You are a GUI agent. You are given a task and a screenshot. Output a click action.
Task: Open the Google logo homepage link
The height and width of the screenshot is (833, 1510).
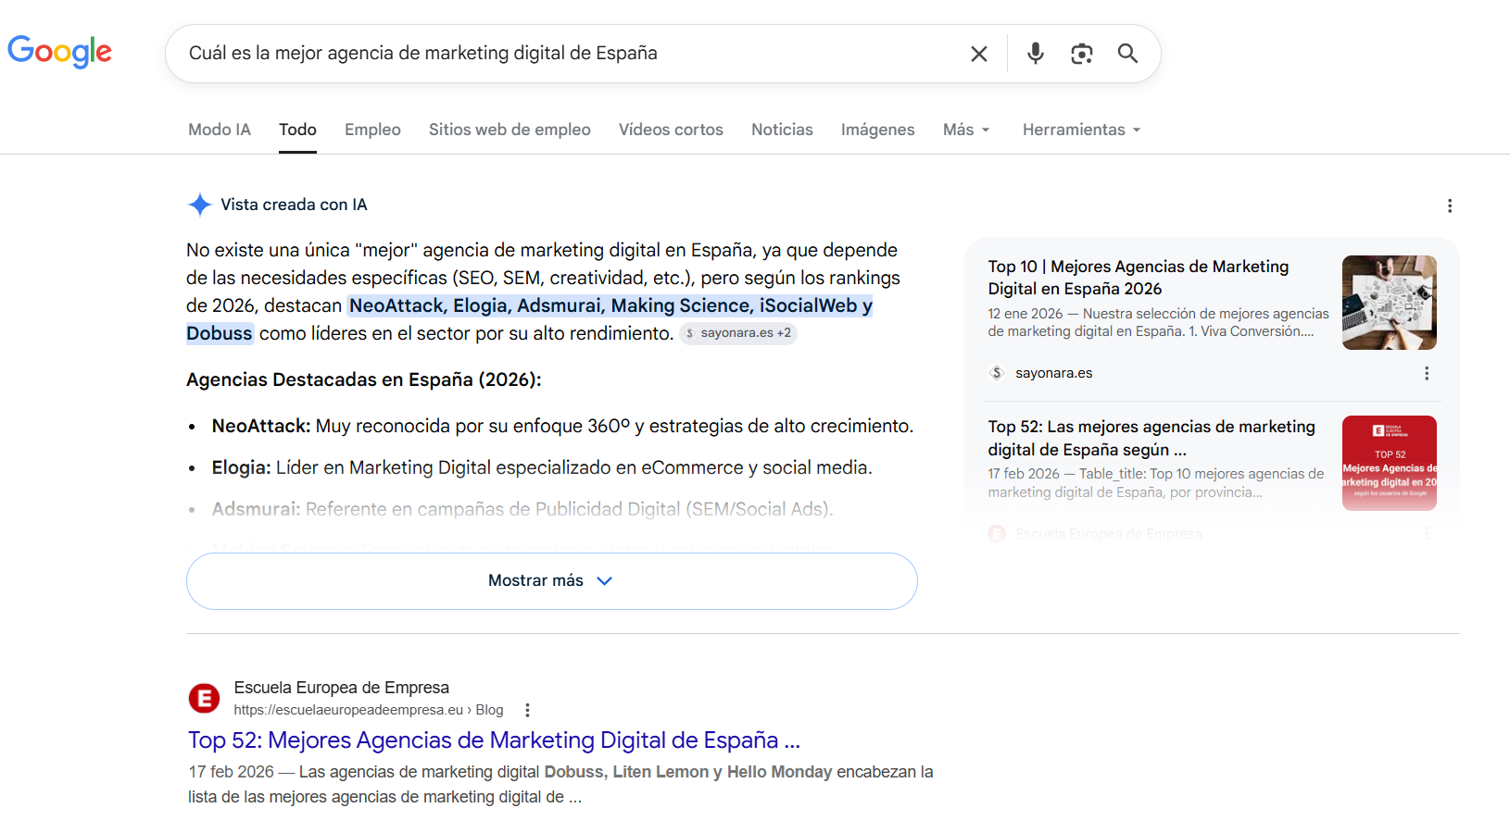tap(60, 52)
